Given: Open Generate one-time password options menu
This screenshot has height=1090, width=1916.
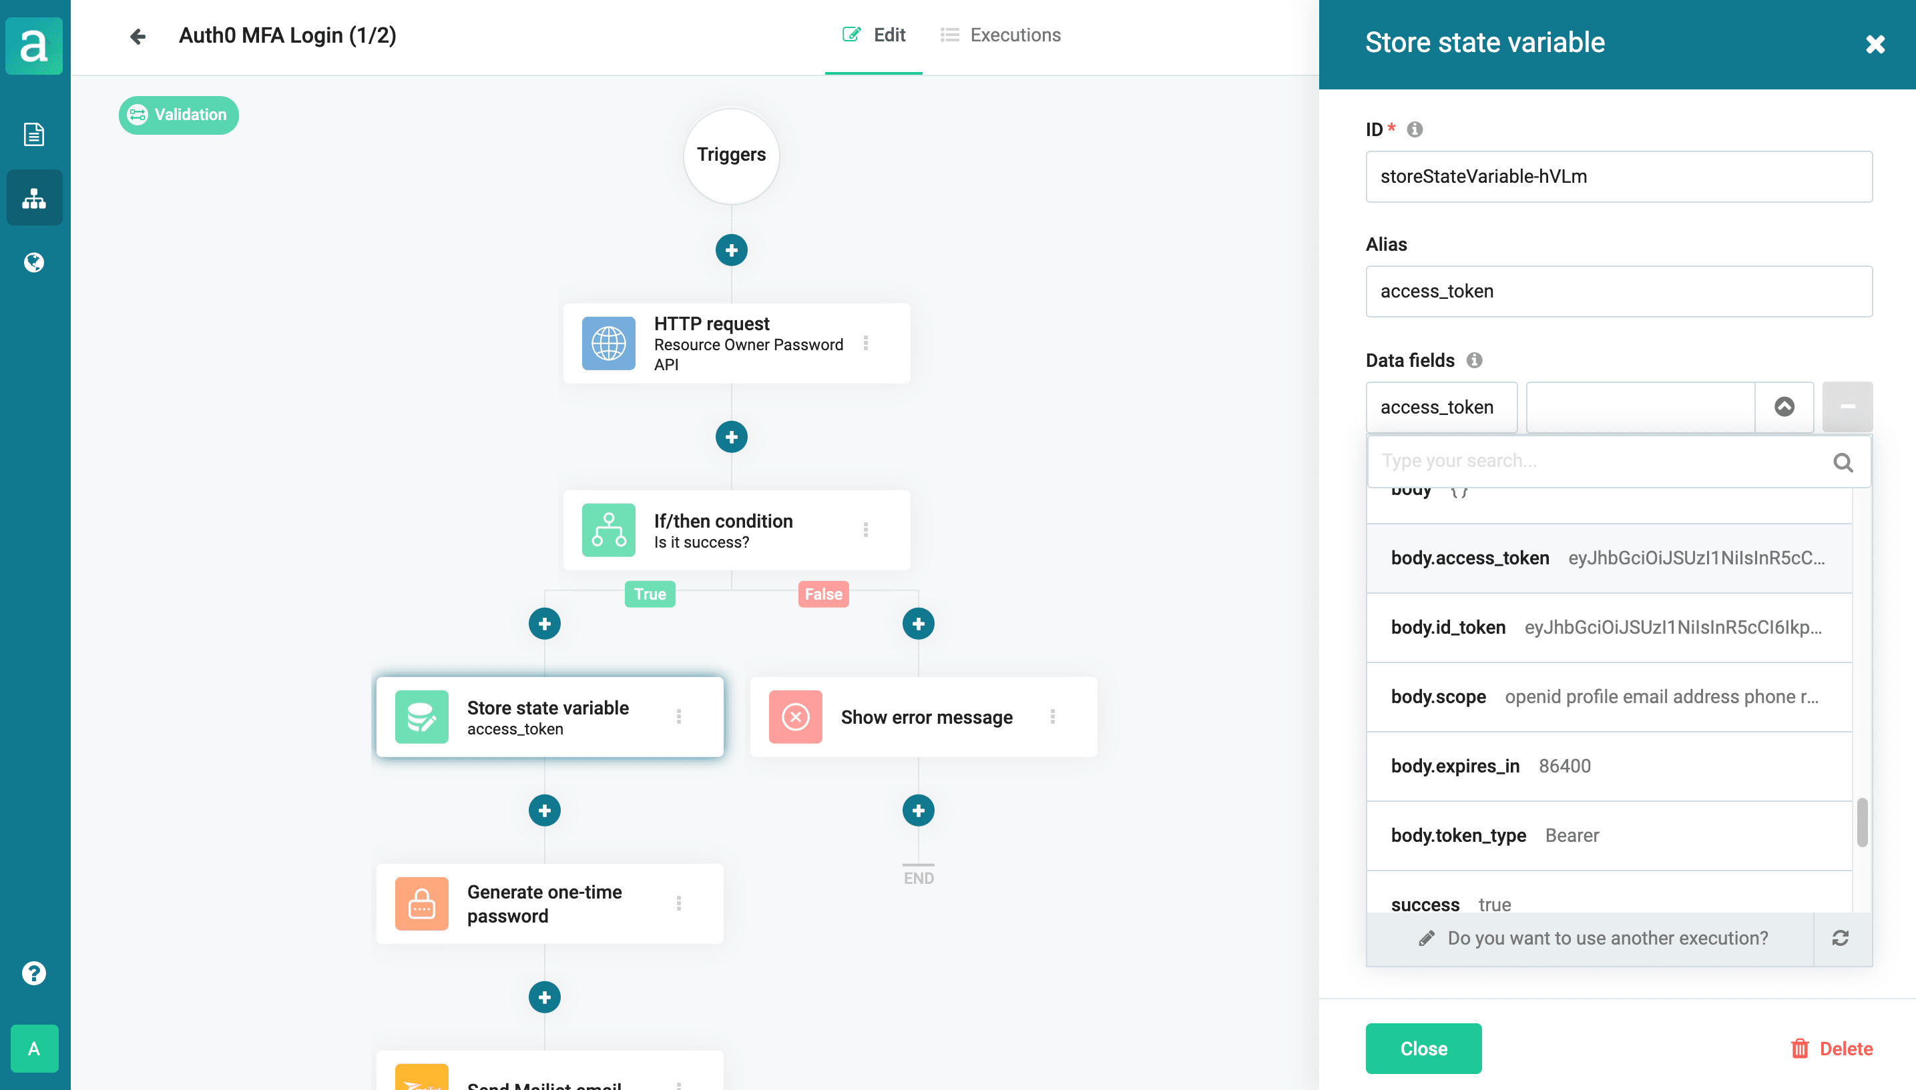Looking at the screenshot, I should 679,904.
